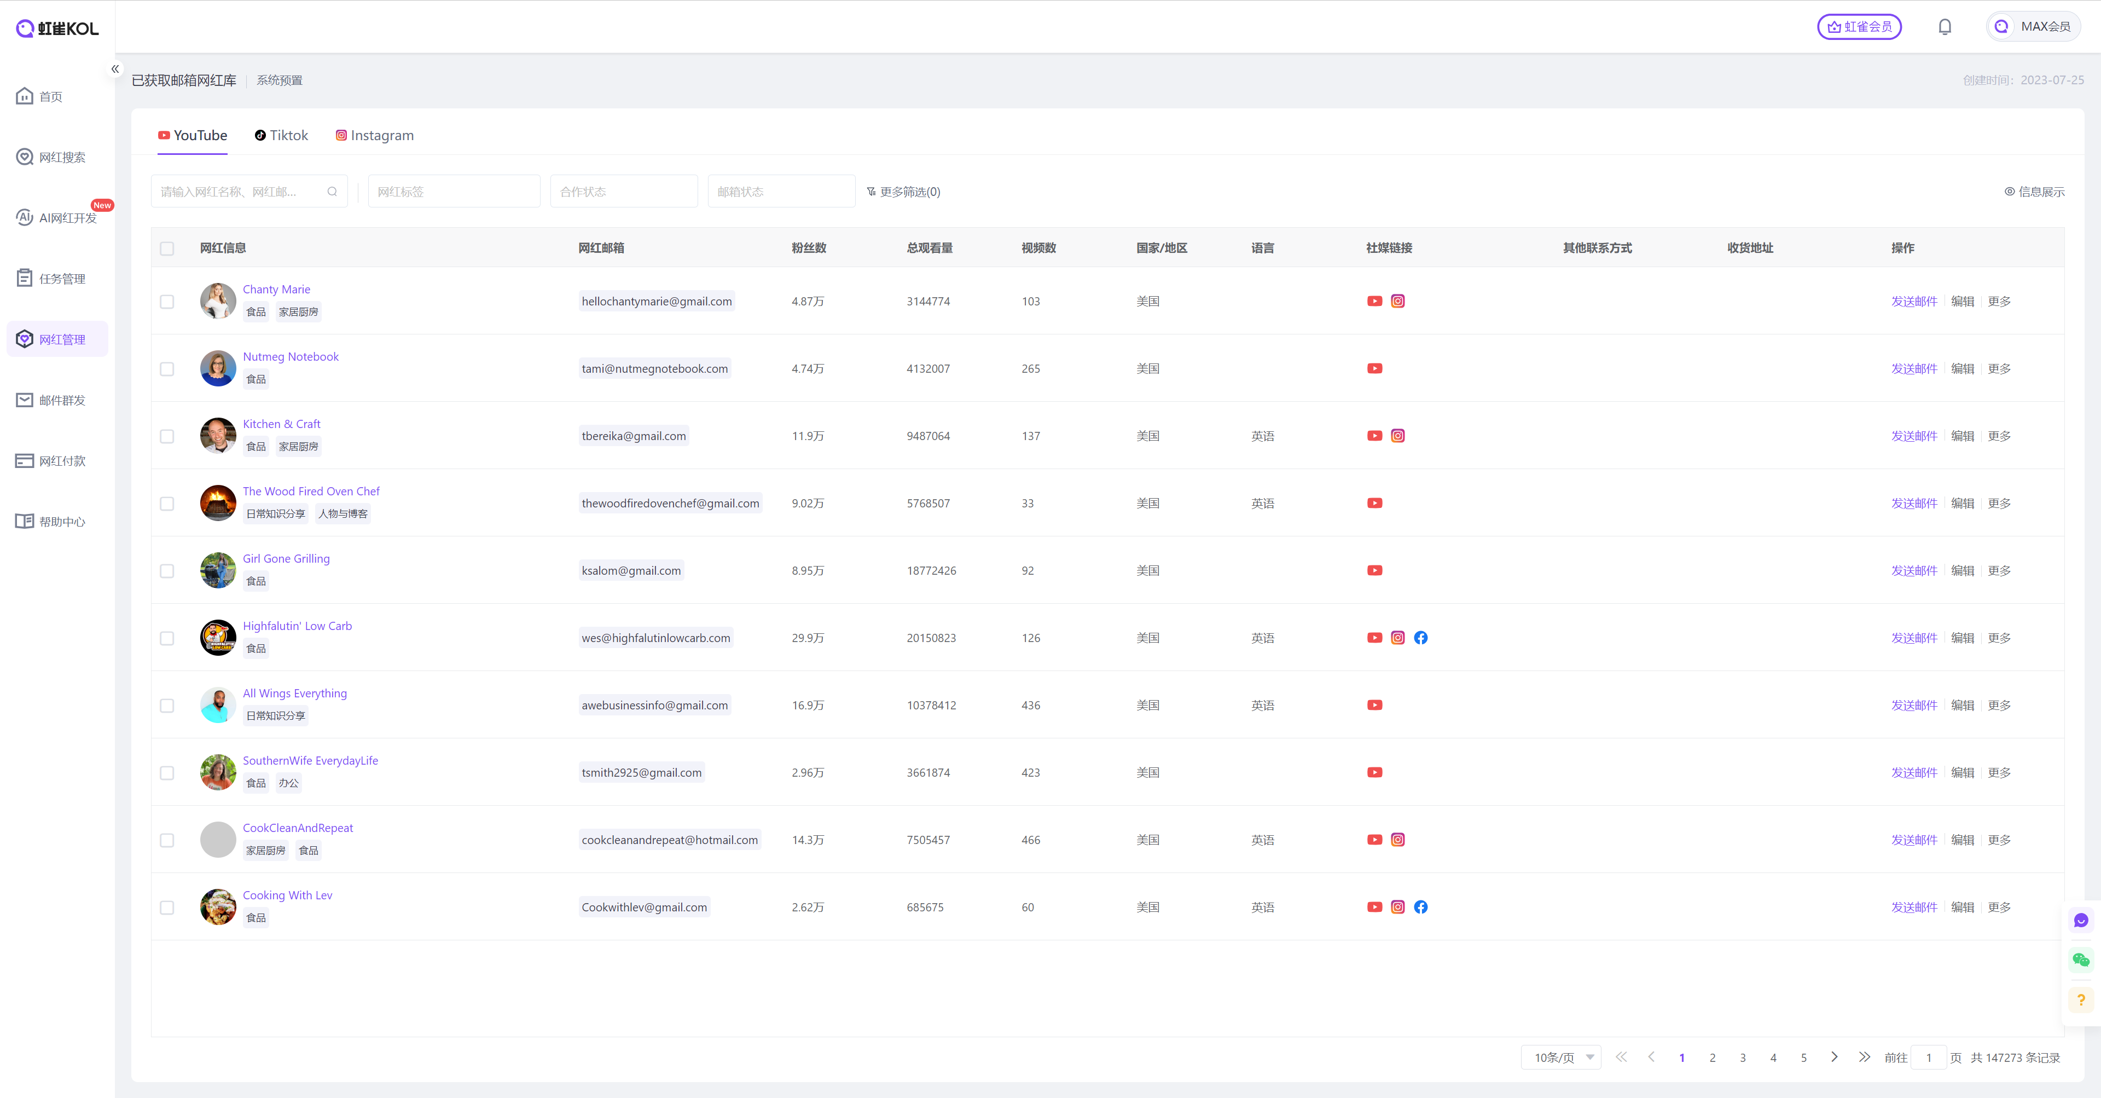Open 信息展示 display settings
Screen dimensions: 2101x1098
(2035, 192)
